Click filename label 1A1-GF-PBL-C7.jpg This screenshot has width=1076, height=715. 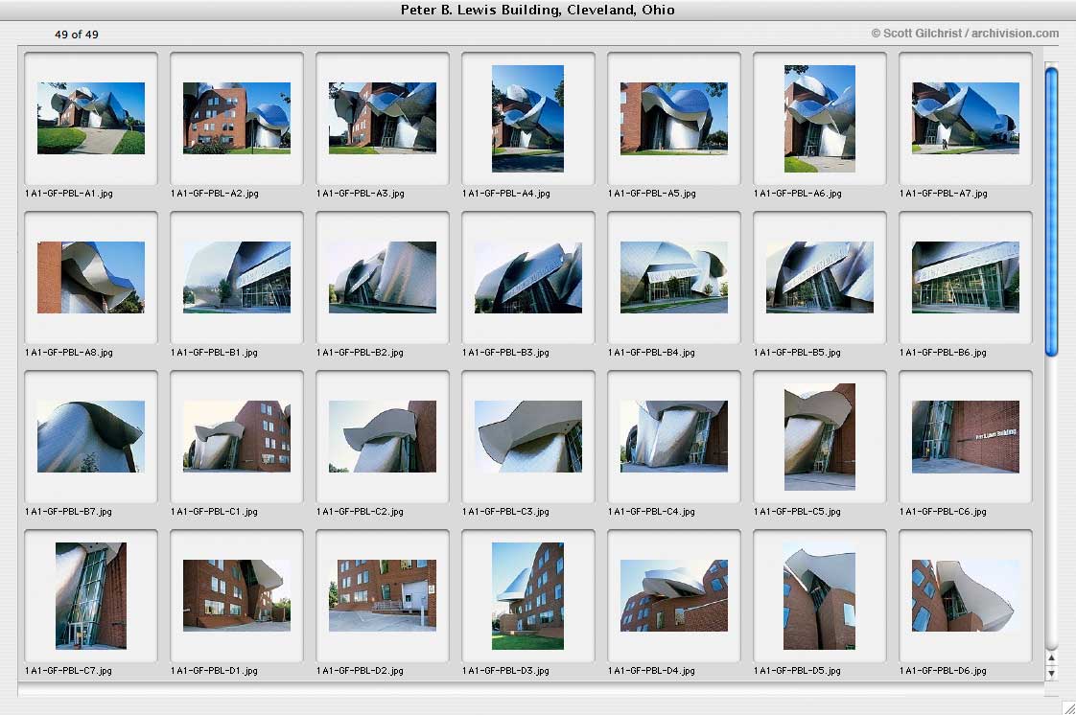[68, 671]
